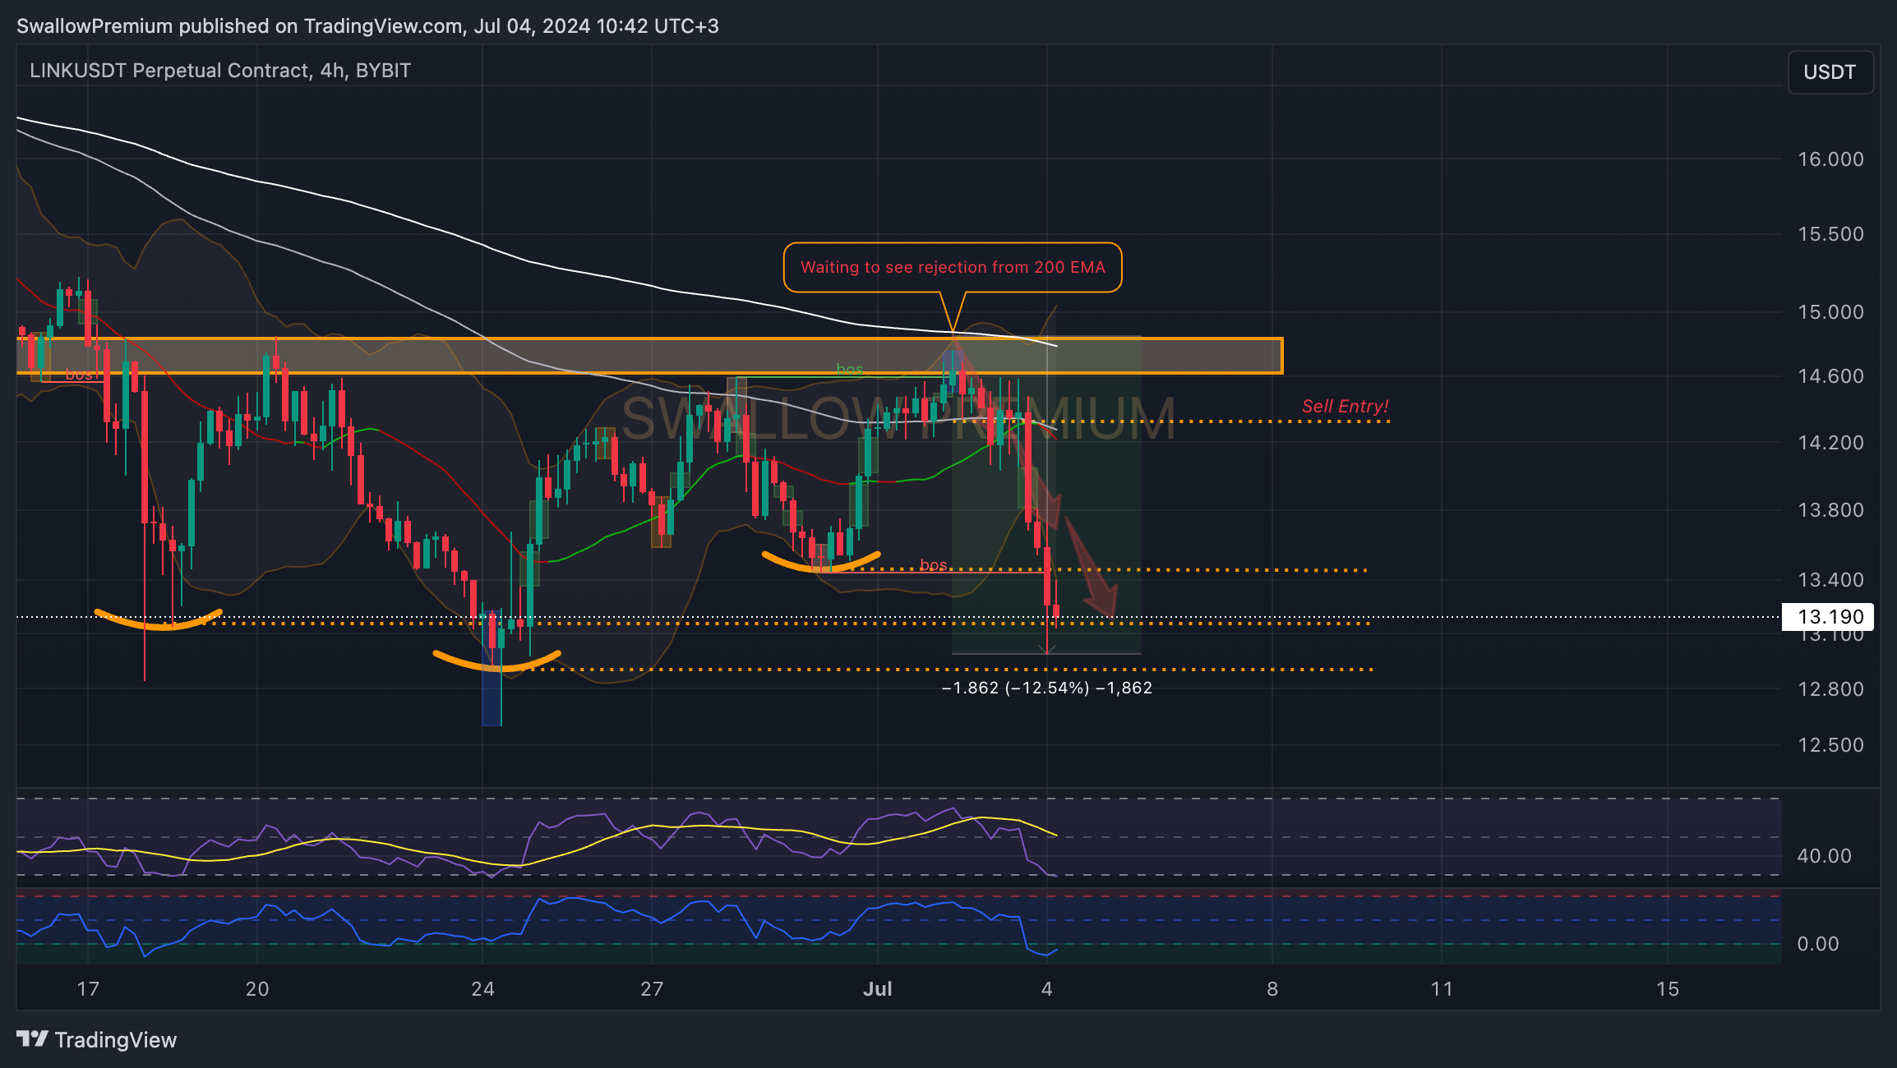Click the 0.00 oscillator axis label

tap(1818, 944)
